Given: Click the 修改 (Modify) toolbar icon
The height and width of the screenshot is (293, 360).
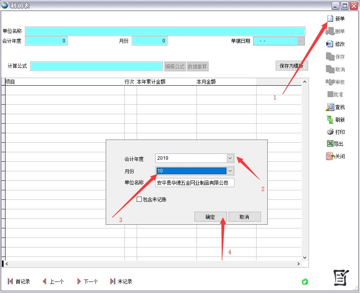Looking at the screenshot, I should (330, 44).
